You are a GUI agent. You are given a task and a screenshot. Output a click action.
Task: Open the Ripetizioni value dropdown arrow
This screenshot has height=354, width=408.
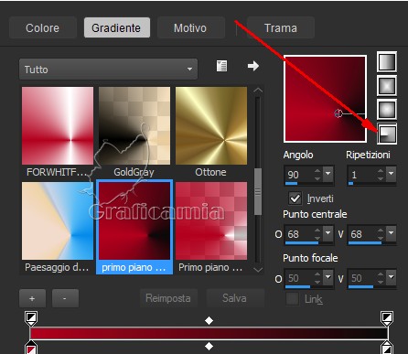392,174
